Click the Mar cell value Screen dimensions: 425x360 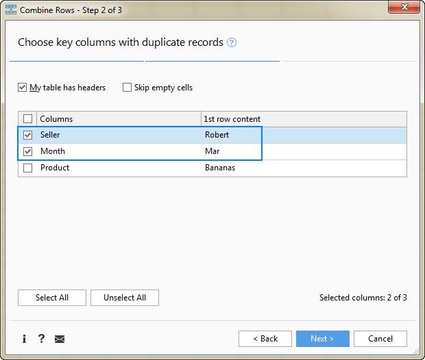(212, 151)
